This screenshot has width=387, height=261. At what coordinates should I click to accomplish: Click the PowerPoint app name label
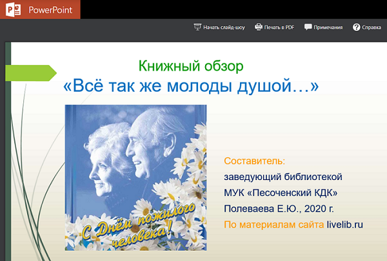(x=50, y=10)
